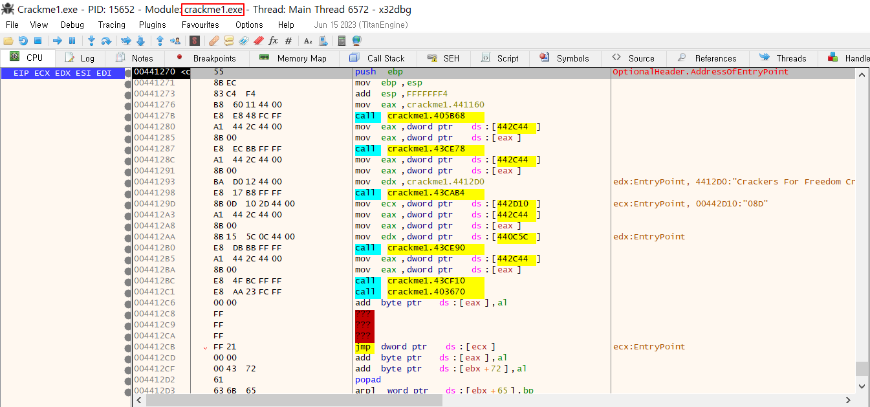
Task: Show Bookmarks list icon
Action: [x=258, y=41]
